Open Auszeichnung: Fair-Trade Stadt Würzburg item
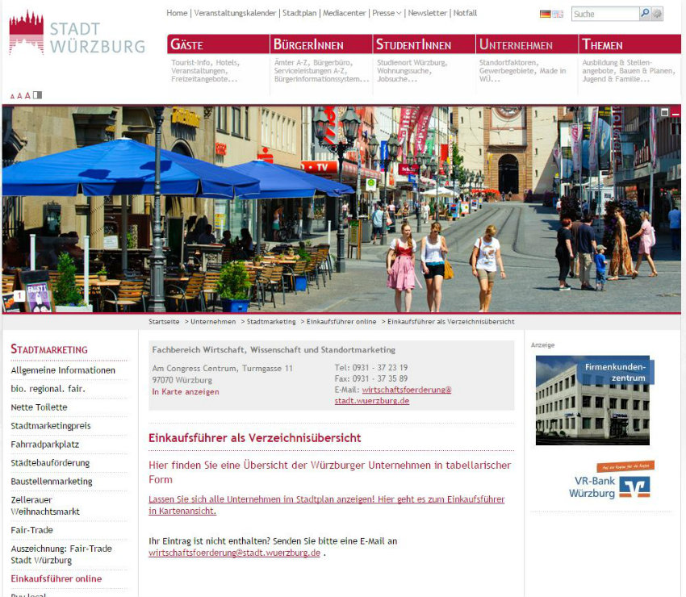The image size is (686, 597). click(61, 554)
